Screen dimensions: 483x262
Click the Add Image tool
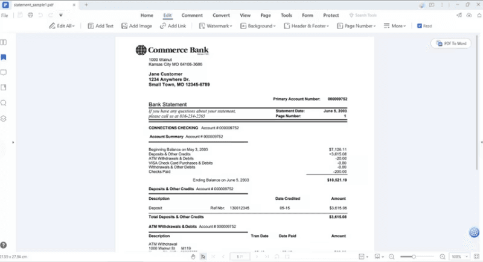coord(137,26)
